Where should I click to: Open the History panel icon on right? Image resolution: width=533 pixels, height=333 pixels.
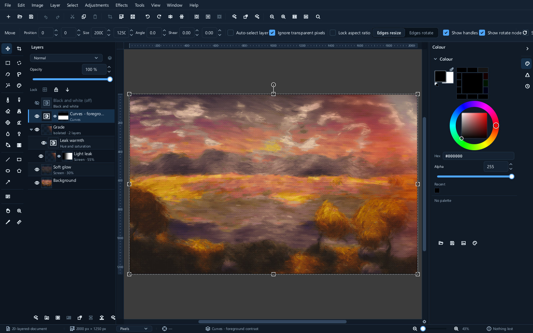[x=527, y=86]
